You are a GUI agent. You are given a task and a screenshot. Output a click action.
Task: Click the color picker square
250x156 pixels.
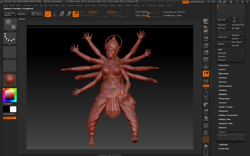click(x=10, y=95)
